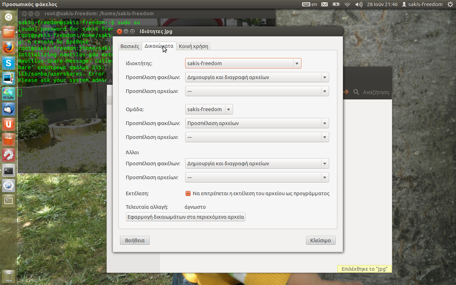Toggle allow executing file as program checkbox
This screenshot has height=285, width=456.
188,193
